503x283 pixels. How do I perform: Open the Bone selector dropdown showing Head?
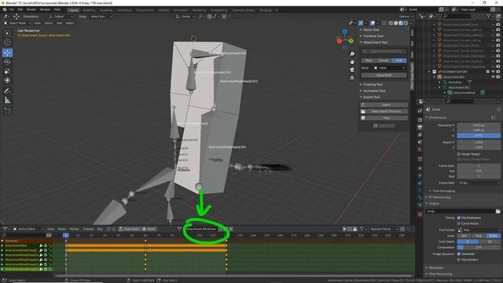point(390,68)
